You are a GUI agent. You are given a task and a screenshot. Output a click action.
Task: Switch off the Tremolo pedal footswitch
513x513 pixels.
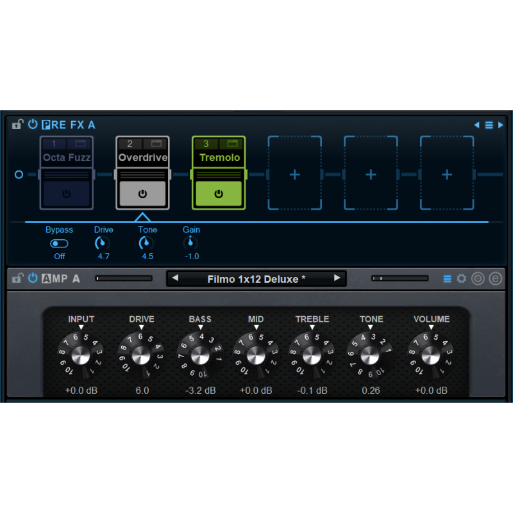[x=218, y=194]
